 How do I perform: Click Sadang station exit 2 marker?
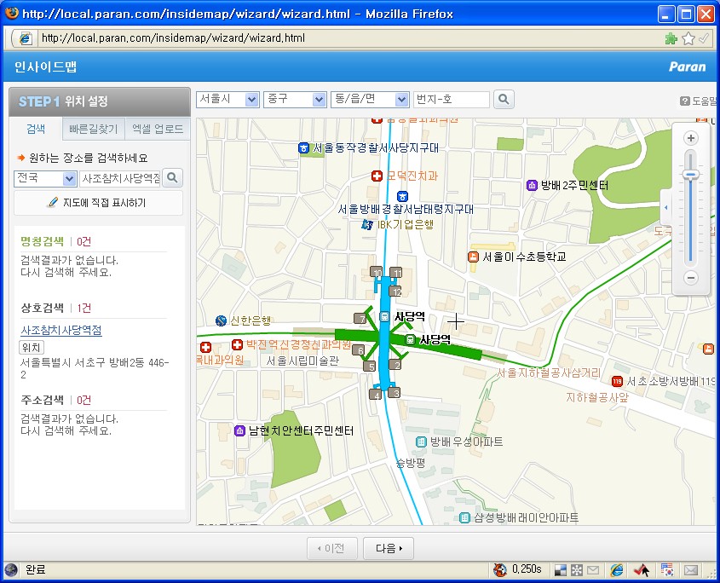(x=395, y=365)
